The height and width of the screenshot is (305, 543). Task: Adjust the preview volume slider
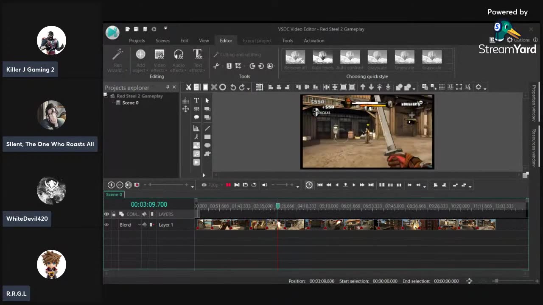pyautogui.click(x=283, y=185)
